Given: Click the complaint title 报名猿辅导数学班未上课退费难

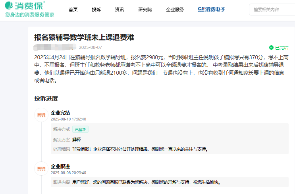Looking at the screenshot, I should click(84, 38).
